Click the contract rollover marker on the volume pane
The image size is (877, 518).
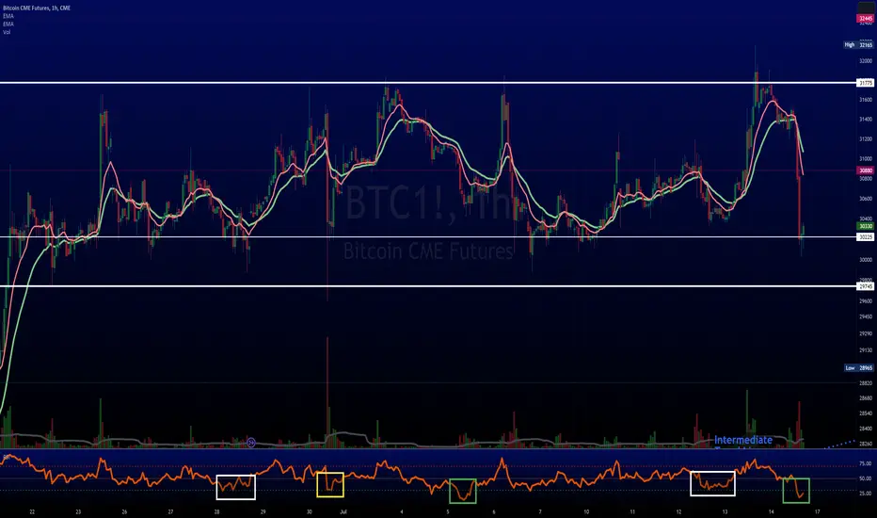(251, 443)
